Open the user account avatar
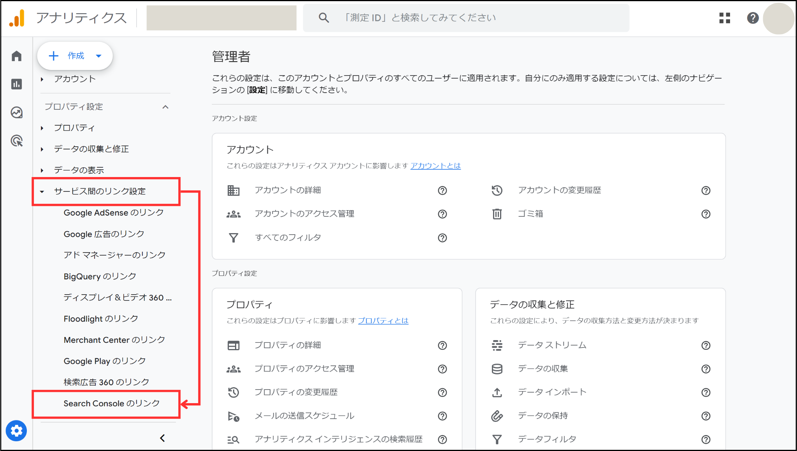Image resolution: width=797 pixels, height=451 pixels. click(x=778, y=18)
